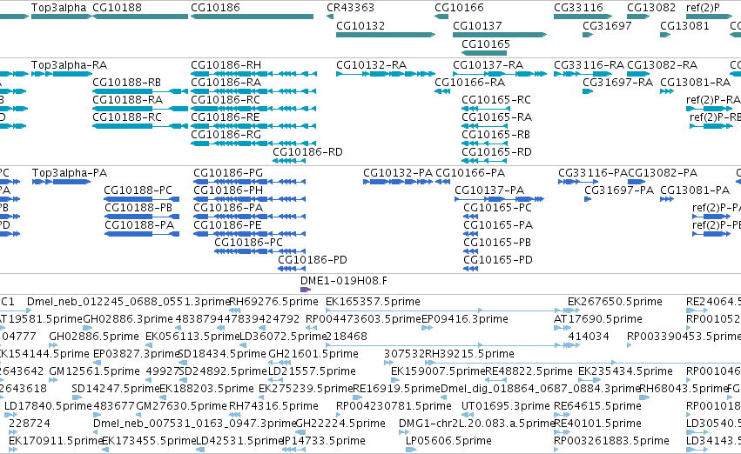Select the CG10186-RH transcript
This screenshot has height=454, width=741.
pos(253,74)
